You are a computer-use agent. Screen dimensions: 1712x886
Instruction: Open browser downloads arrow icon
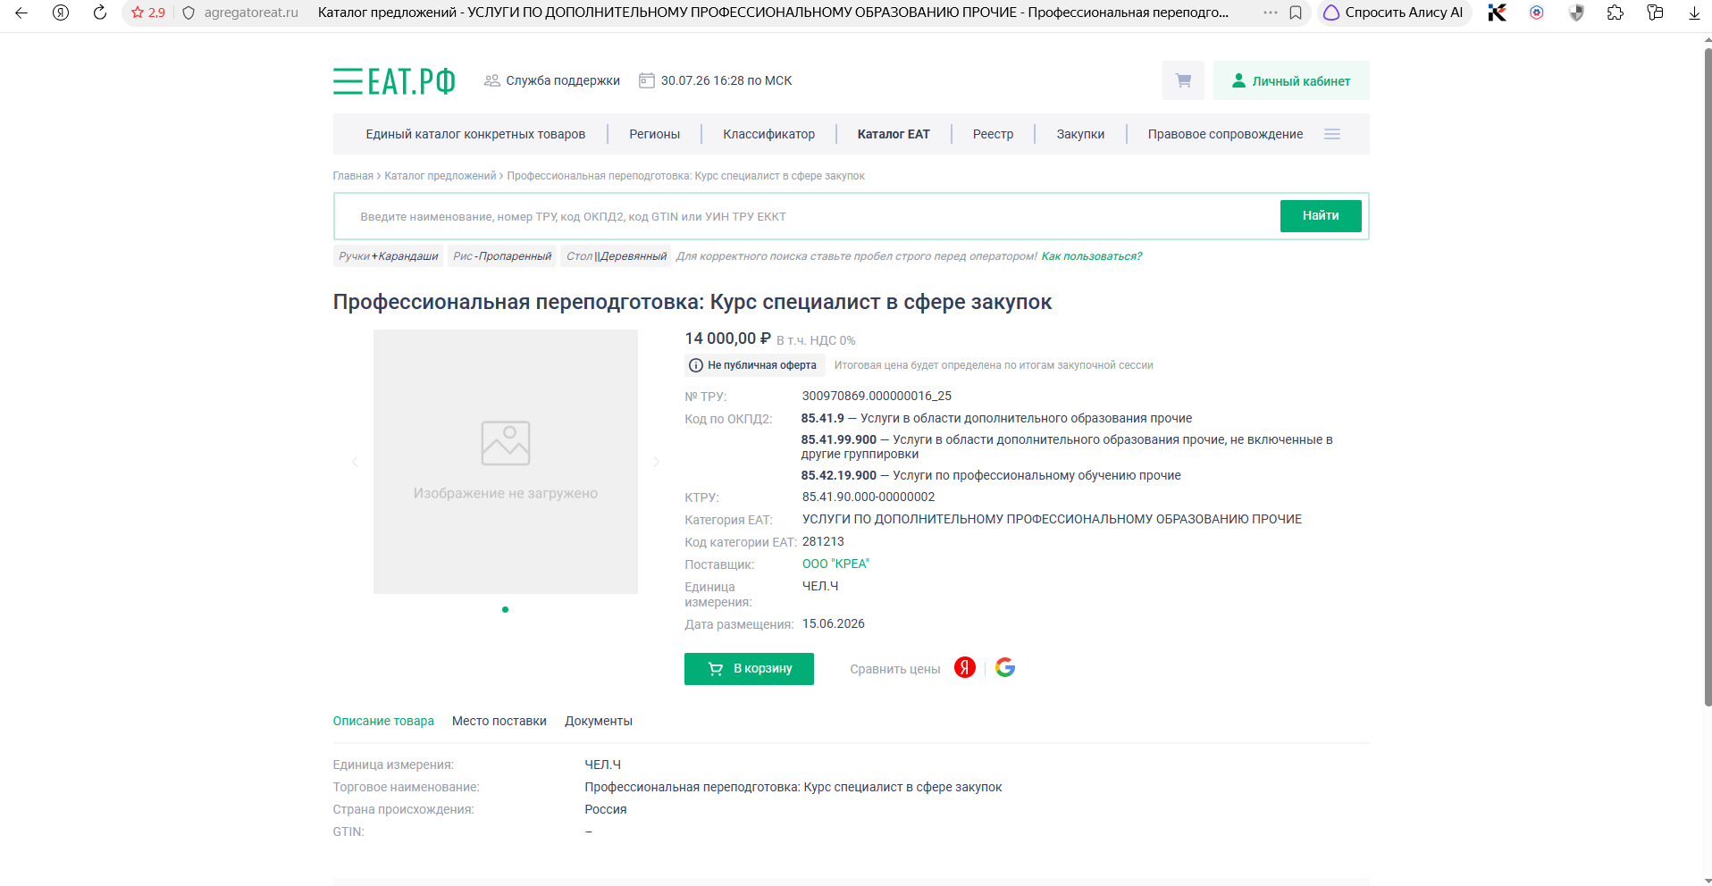(1693, 13)
